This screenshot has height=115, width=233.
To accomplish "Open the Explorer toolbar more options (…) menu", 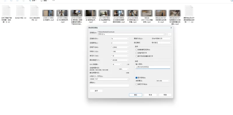I will (54, 1).
